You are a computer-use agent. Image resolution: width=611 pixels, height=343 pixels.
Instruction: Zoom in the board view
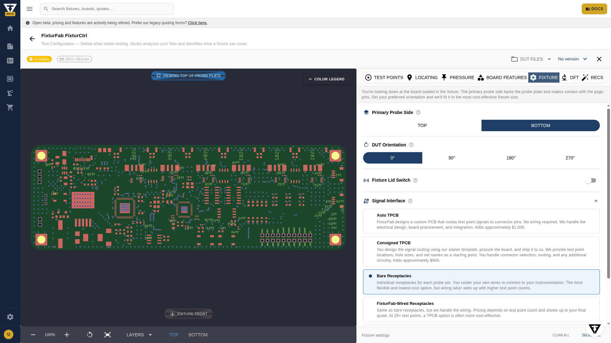tap(67, 335)
